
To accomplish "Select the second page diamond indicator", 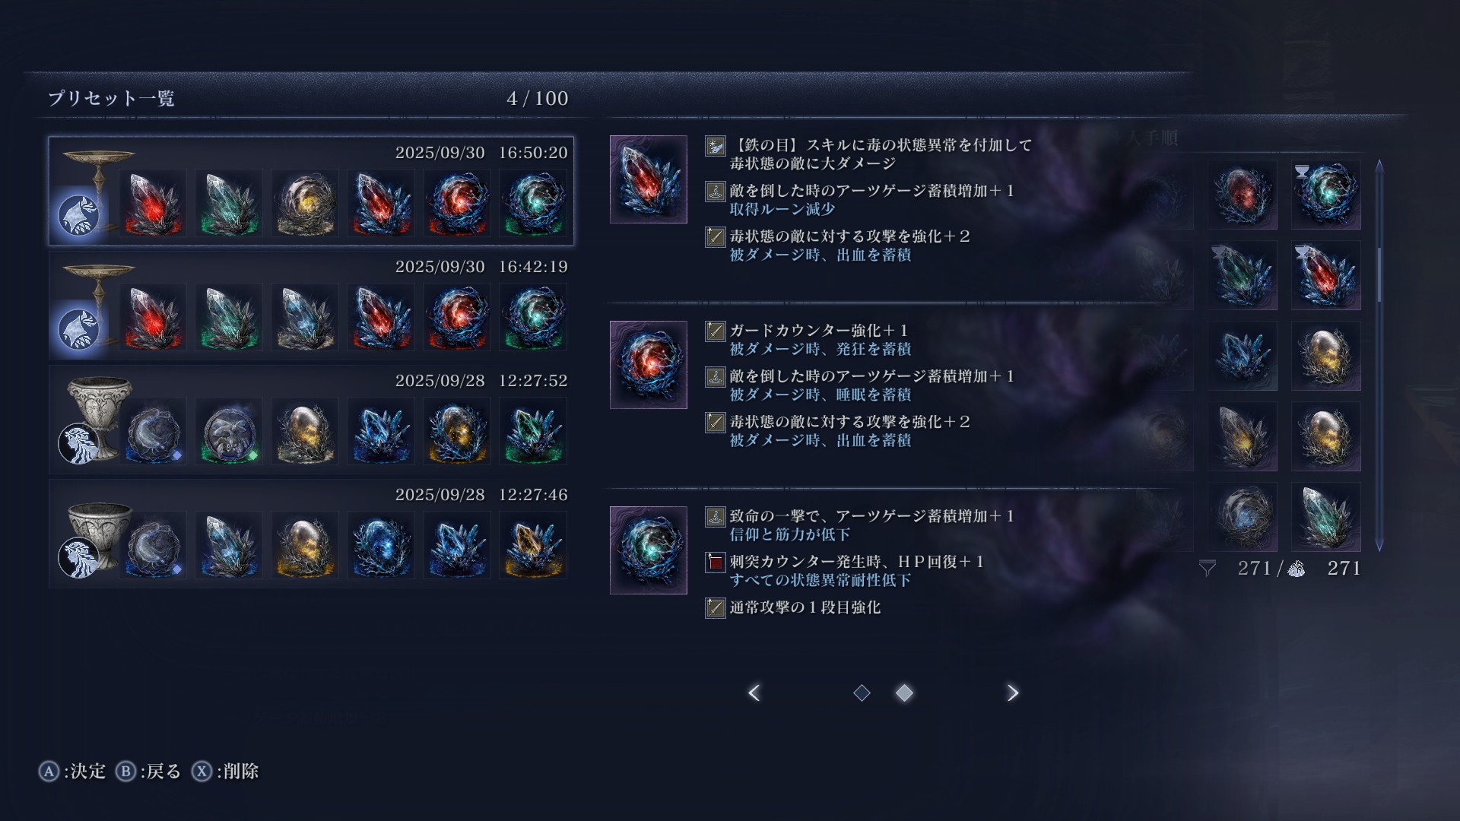I will tap(904, 693).
